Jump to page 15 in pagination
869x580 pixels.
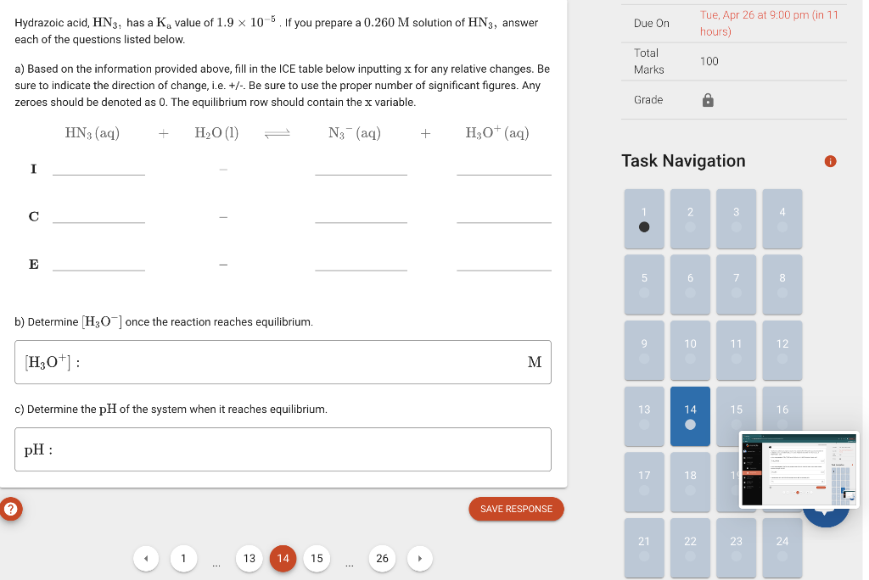click(x=317, y=559)
